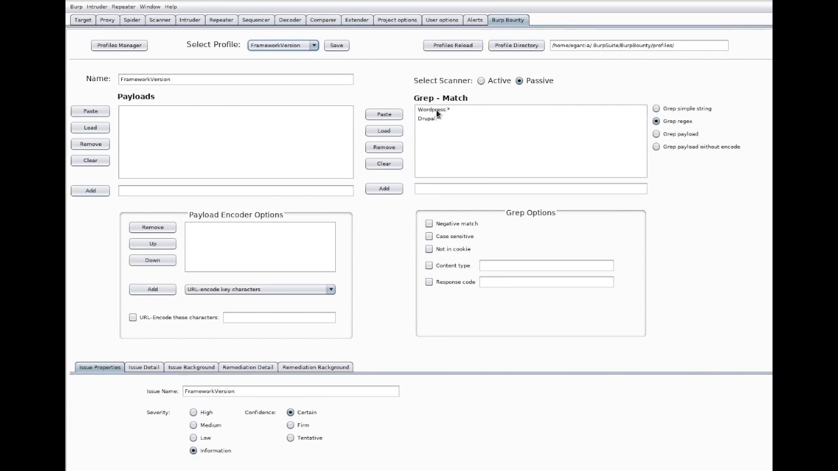
Task: Enable Case sensitive checkbox
Action: (x=429, y=236)
